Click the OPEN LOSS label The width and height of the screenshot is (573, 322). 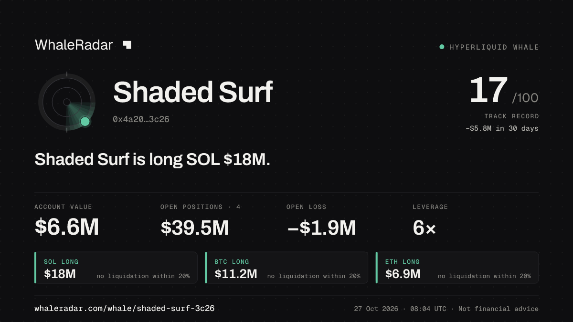[x=307, y=207]
